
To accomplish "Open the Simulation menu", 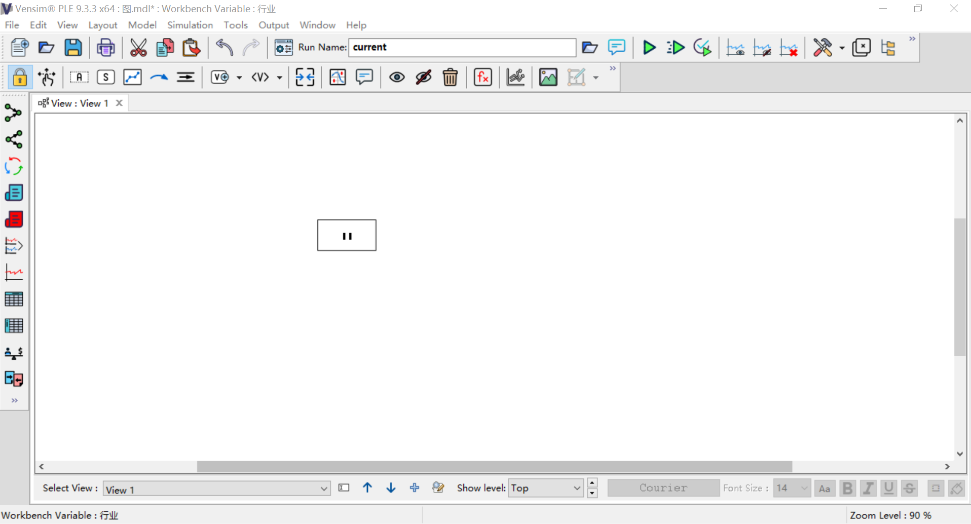I will tap(190, 25).
